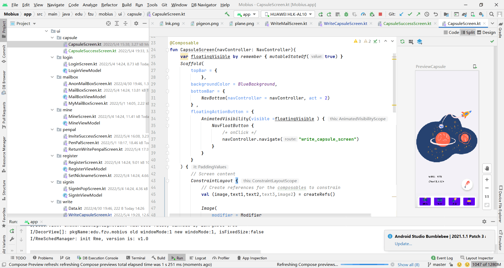
Task: Click the Search Everywhere magnifier icon
Action: tap(491, 14)
